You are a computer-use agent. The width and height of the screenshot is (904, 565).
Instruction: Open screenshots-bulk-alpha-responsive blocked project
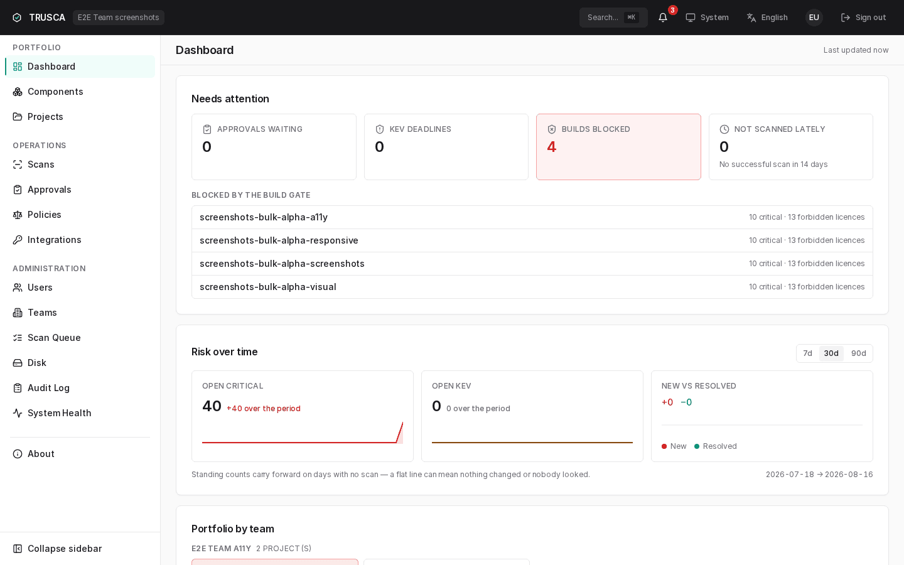tap(532, 240)
